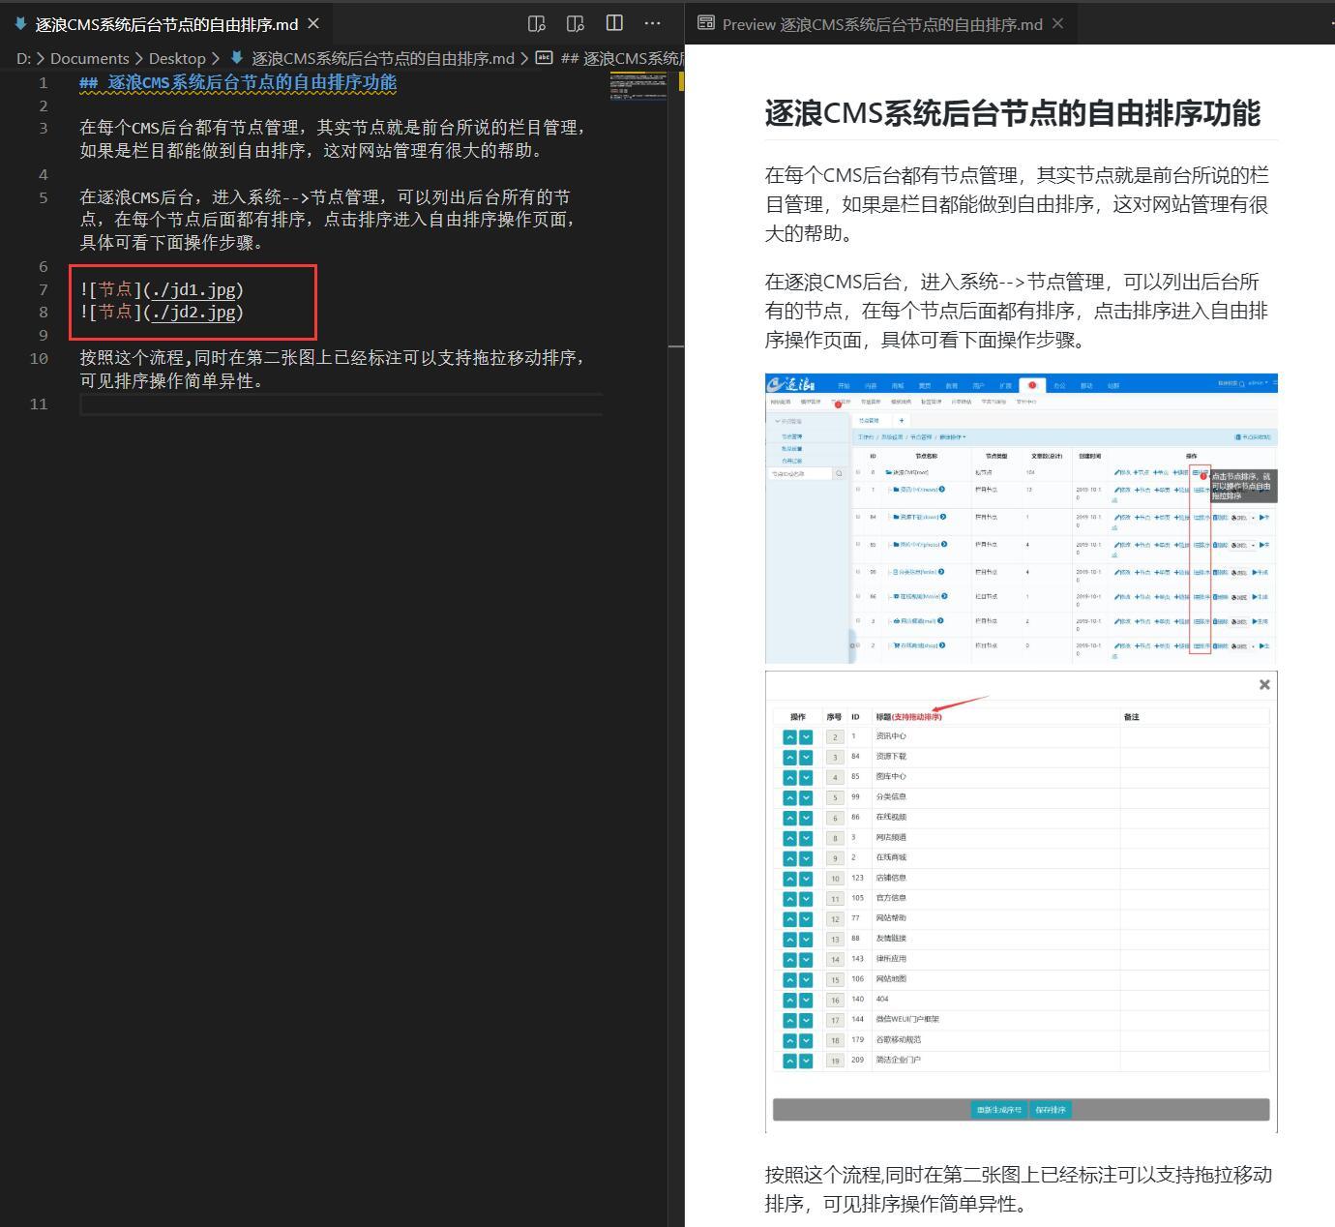The image size is (1335, 1227).
Task: Click the ./jd1.jpg link on line 7
Action: (193, 288)
